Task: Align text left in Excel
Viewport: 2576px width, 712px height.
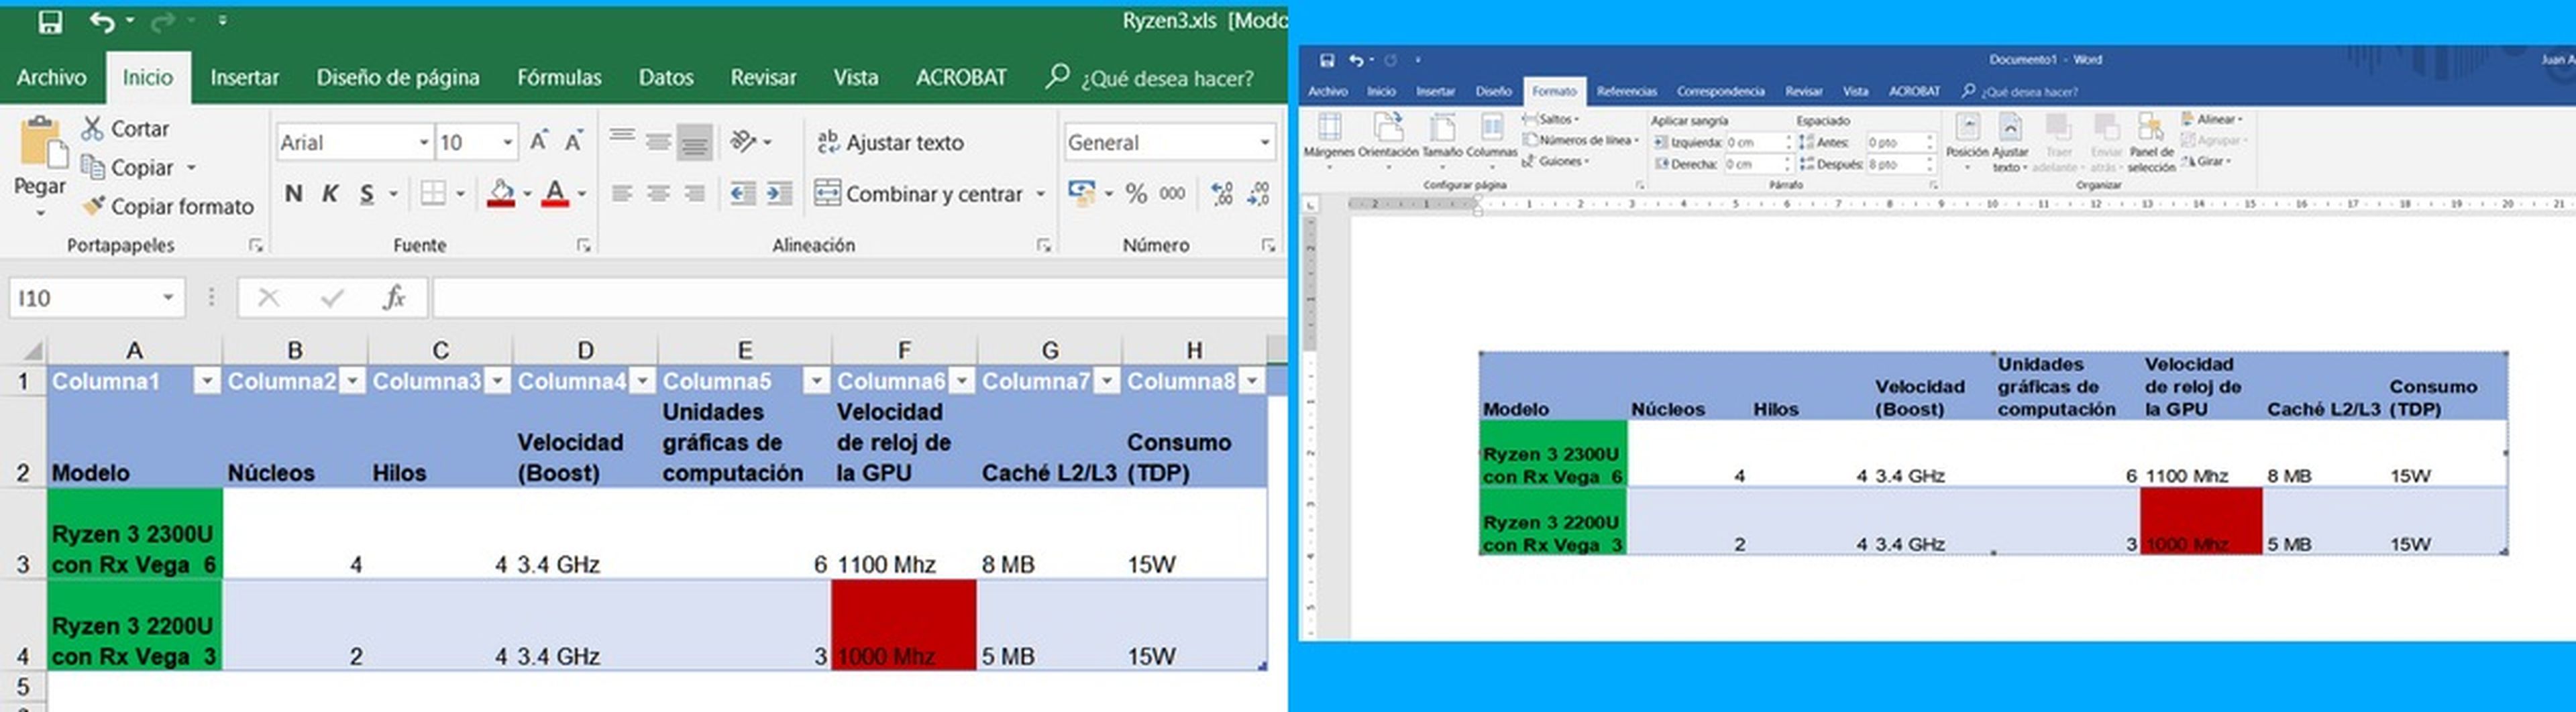Action: (x=622, y=193)
